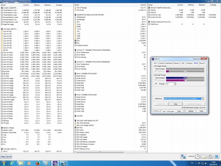The image size is (221, 166).
Task: Click the Submit and Compare button
Action: (x=194, y=104)
